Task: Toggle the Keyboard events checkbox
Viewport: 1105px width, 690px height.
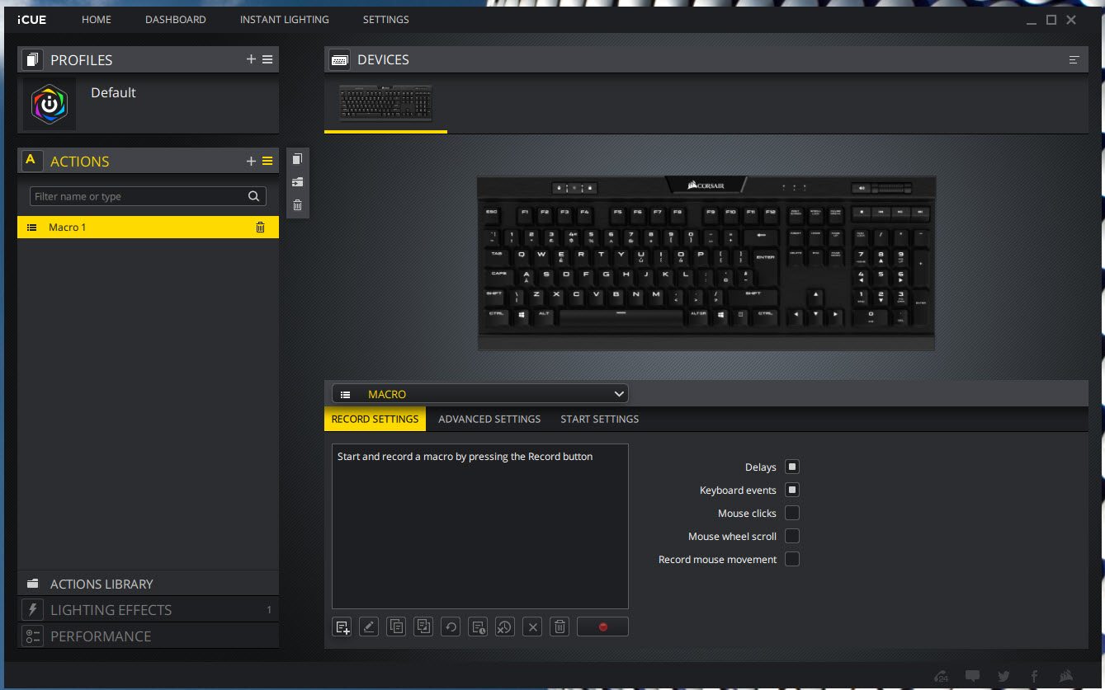Action: tap(792, 490)
